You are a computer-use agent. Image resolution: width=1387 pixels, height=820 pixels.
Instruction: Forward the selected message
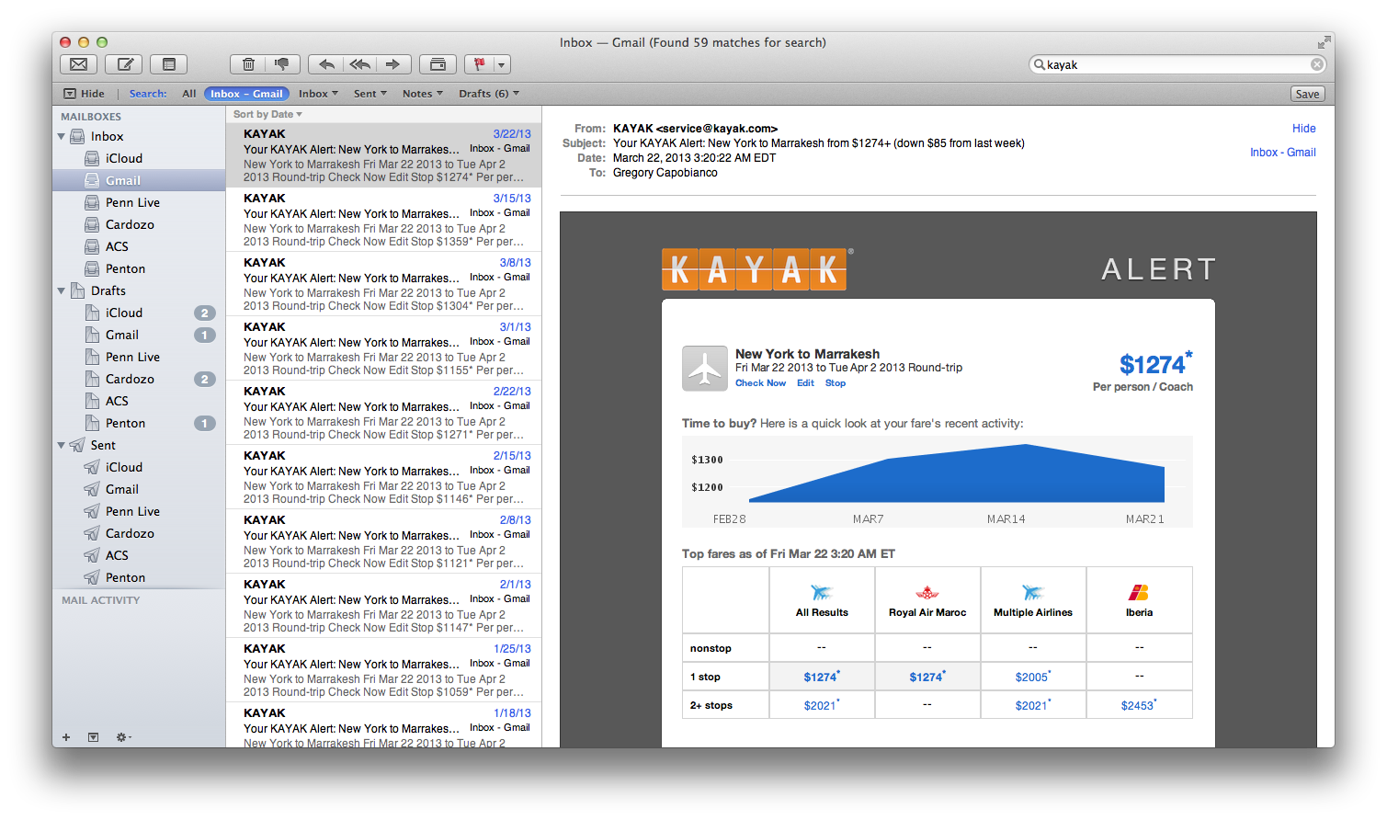[393, 64]
